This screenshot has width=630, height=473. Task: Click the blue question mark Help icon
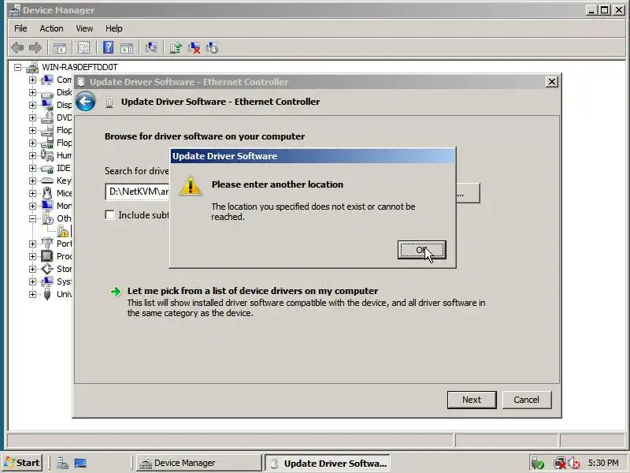(x=108, y=48)
